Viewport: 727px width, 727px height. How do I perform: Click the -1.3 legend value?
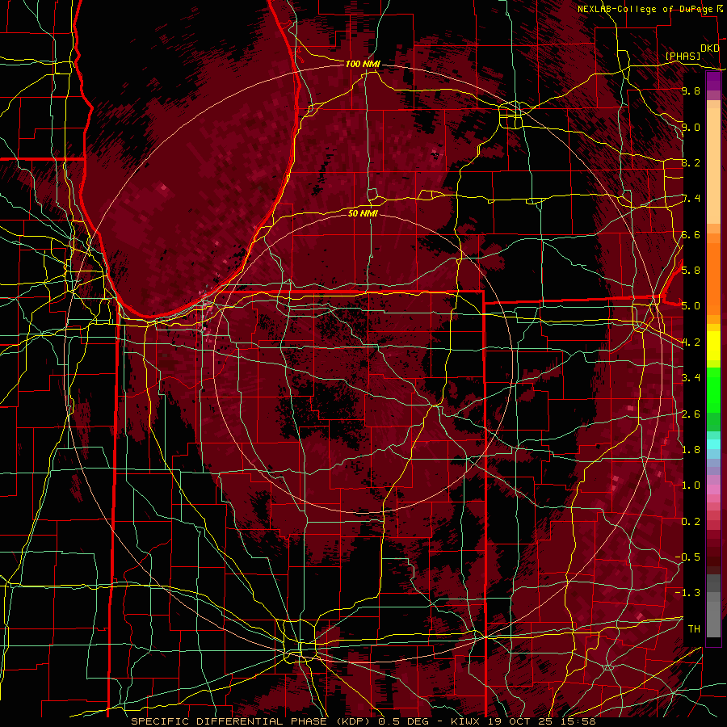tap(687, 593)
